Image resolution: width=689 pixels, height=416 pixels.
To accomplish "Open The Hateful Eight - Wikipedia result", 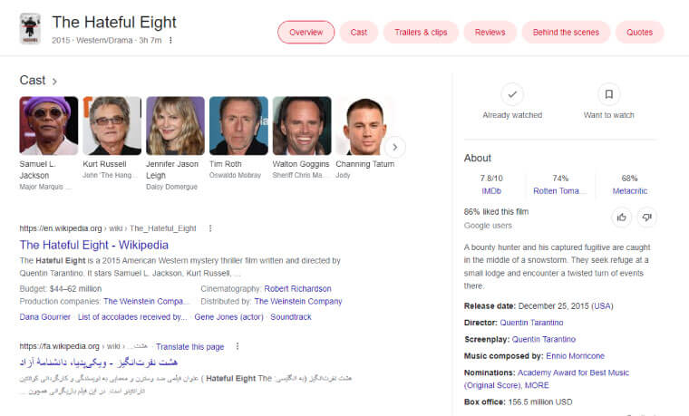I will coord(93,245).
